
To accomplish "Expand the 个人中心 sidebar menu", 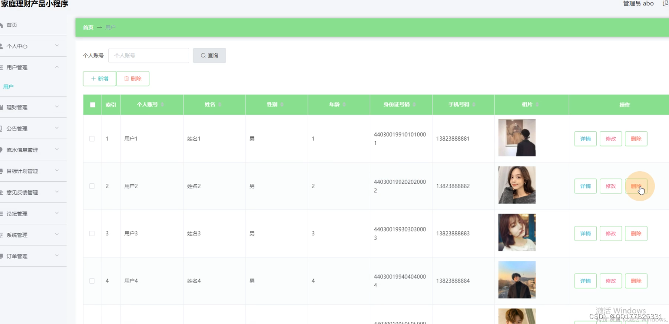I will click(33, 46).
